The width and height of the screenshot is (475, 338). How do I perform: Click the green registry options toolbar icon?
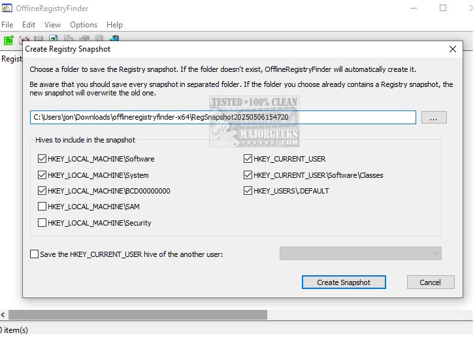pos(8,40)
